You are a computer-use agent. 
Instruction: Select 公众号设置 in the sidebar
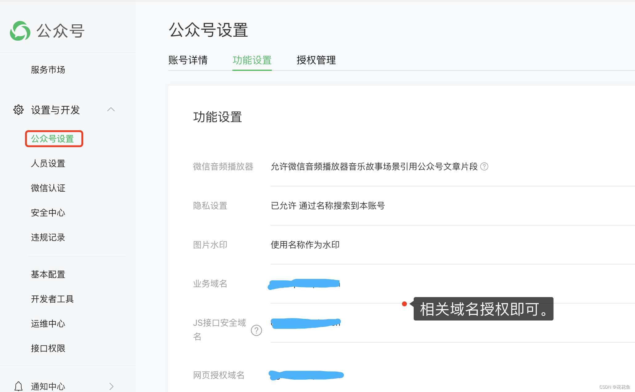pyautogui.click(x=52, y=139)
